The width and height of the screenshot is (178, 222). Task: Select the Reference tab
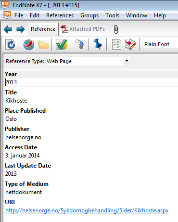pos(43,29)
